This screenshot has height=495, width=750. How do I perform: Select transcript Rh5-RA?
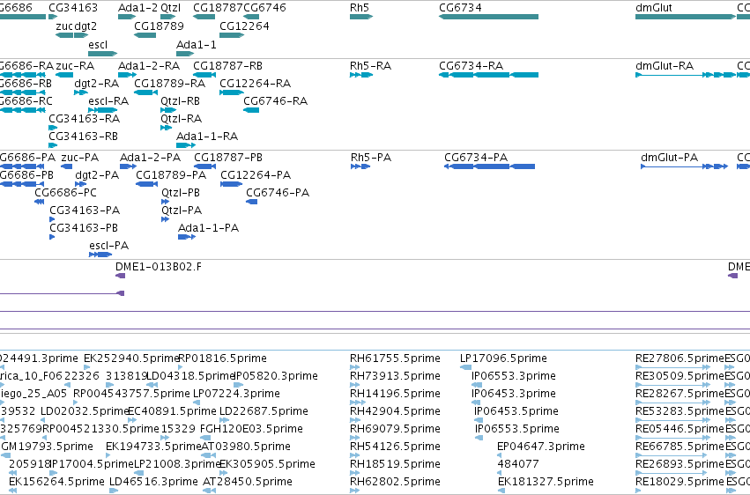tap(361, 75)
